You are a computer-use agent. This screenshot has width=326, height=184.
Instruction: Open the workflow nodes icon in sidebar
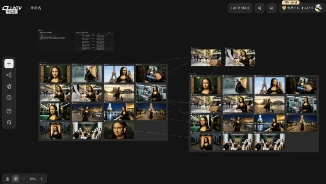pyautogui.click(x=9, y=75)
